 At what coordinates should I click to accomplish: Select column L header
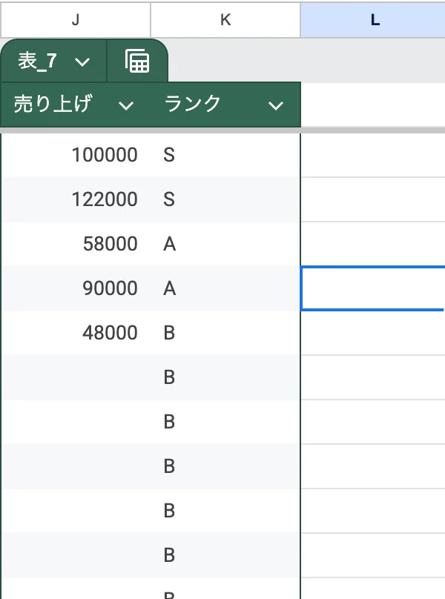pos(373,19)
